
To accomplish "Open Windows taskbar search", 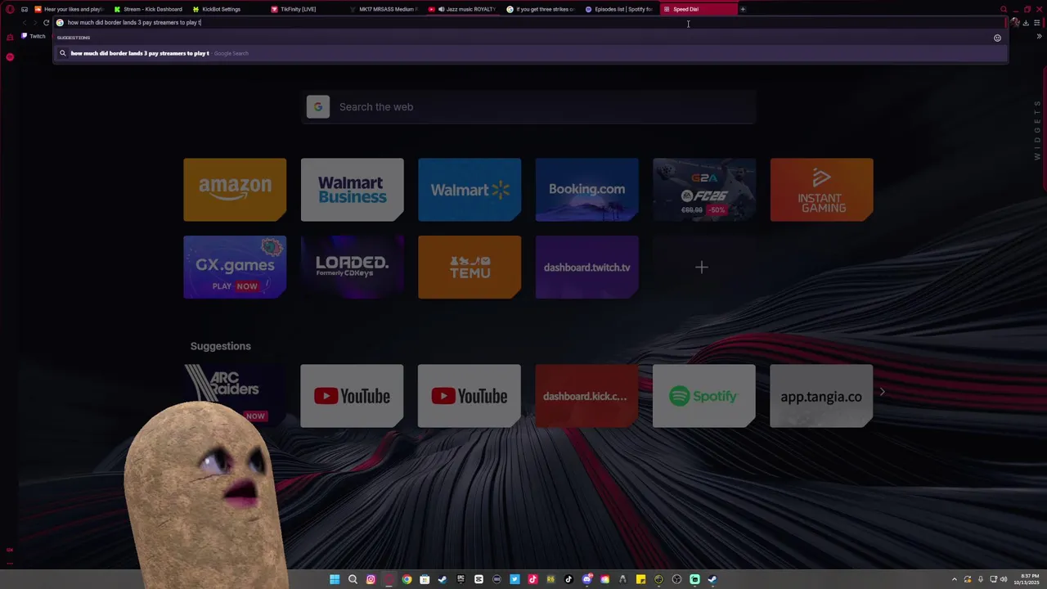I will tap(353, 579).
